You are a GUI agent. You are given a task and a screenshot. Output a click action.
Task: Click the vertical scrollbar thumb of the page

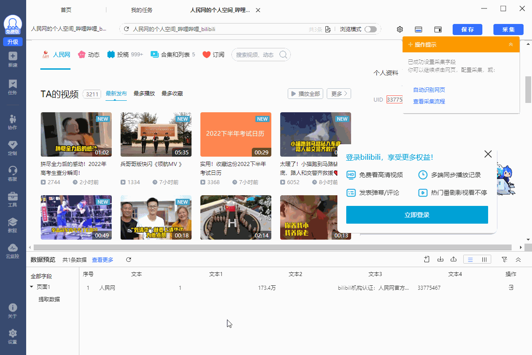[x=528, y=89]
